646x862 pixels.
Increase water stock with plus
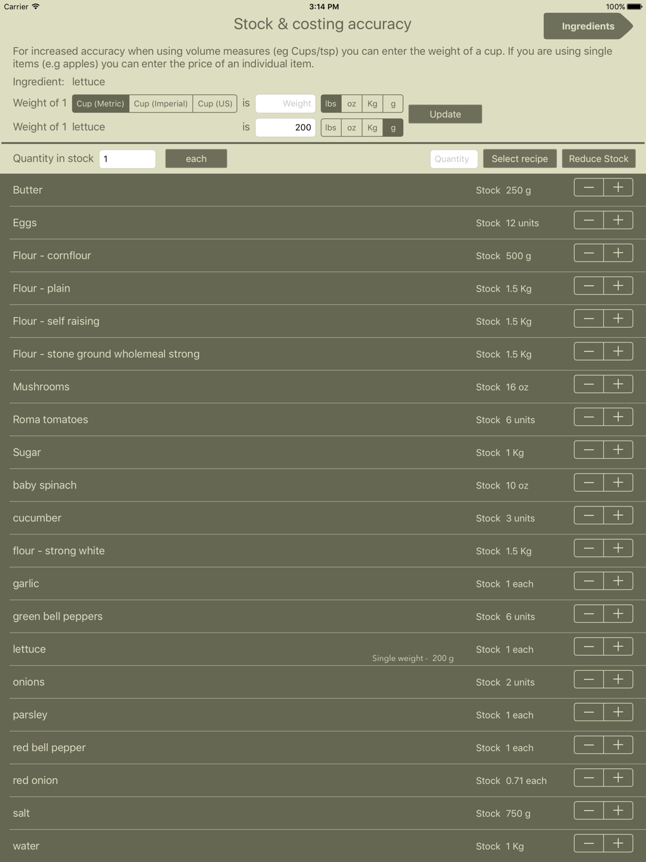(618, 843)
